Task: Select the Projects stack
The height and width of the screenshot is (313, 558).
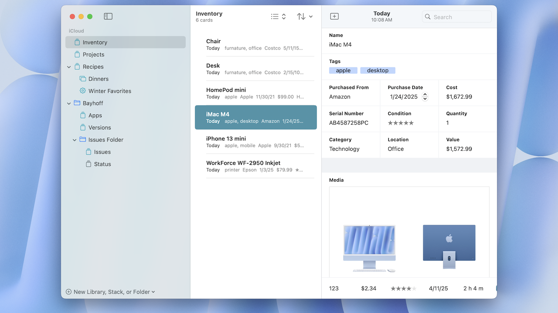Action: (126, 54)
